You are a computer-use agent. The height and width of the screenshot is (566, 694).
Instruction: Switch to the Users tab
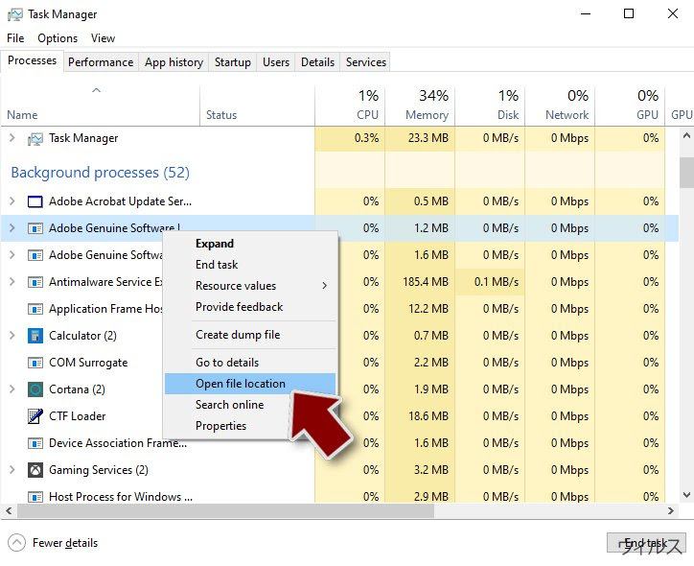(276, 62)
